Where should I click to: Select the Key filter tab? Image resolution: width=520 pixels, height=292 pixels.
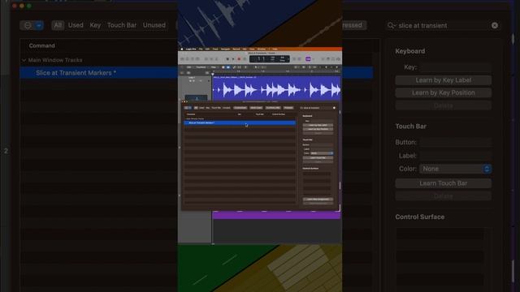coord(95,25)
